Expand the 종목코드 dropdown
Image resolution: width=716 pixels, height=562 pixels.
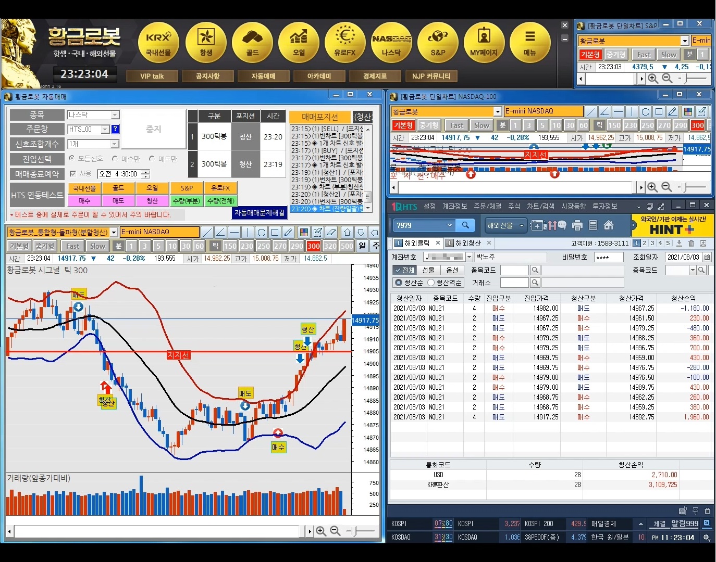(693, 270)
